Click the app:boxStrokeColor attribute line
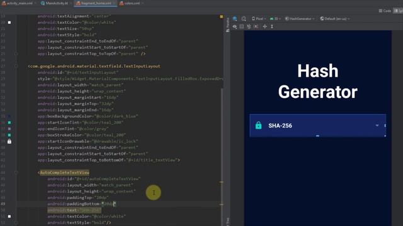 [x=81, y=135]
